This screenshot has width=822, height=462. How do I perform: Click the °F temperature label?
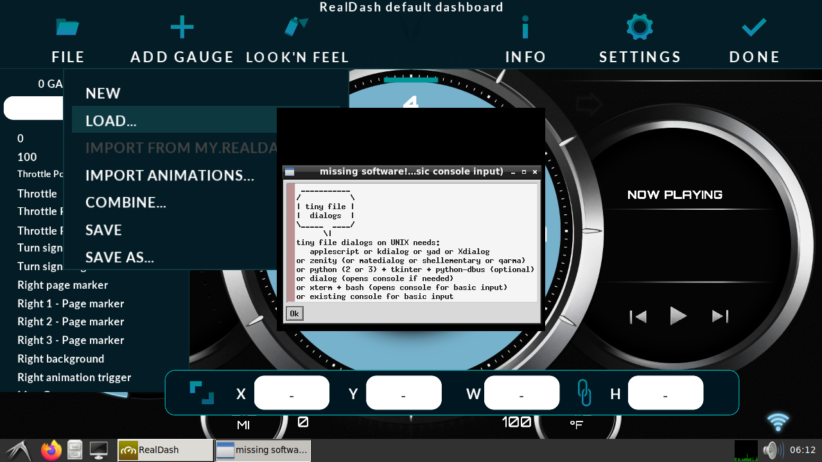576,425
